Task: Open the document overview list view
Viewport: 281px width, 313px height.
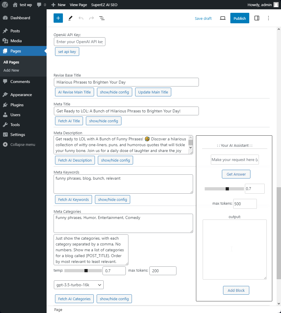Action: 102,18
